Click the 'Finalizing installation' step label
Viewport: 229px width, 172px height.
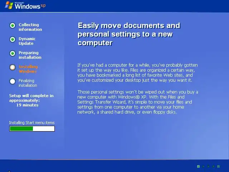(x=28, y=83)
